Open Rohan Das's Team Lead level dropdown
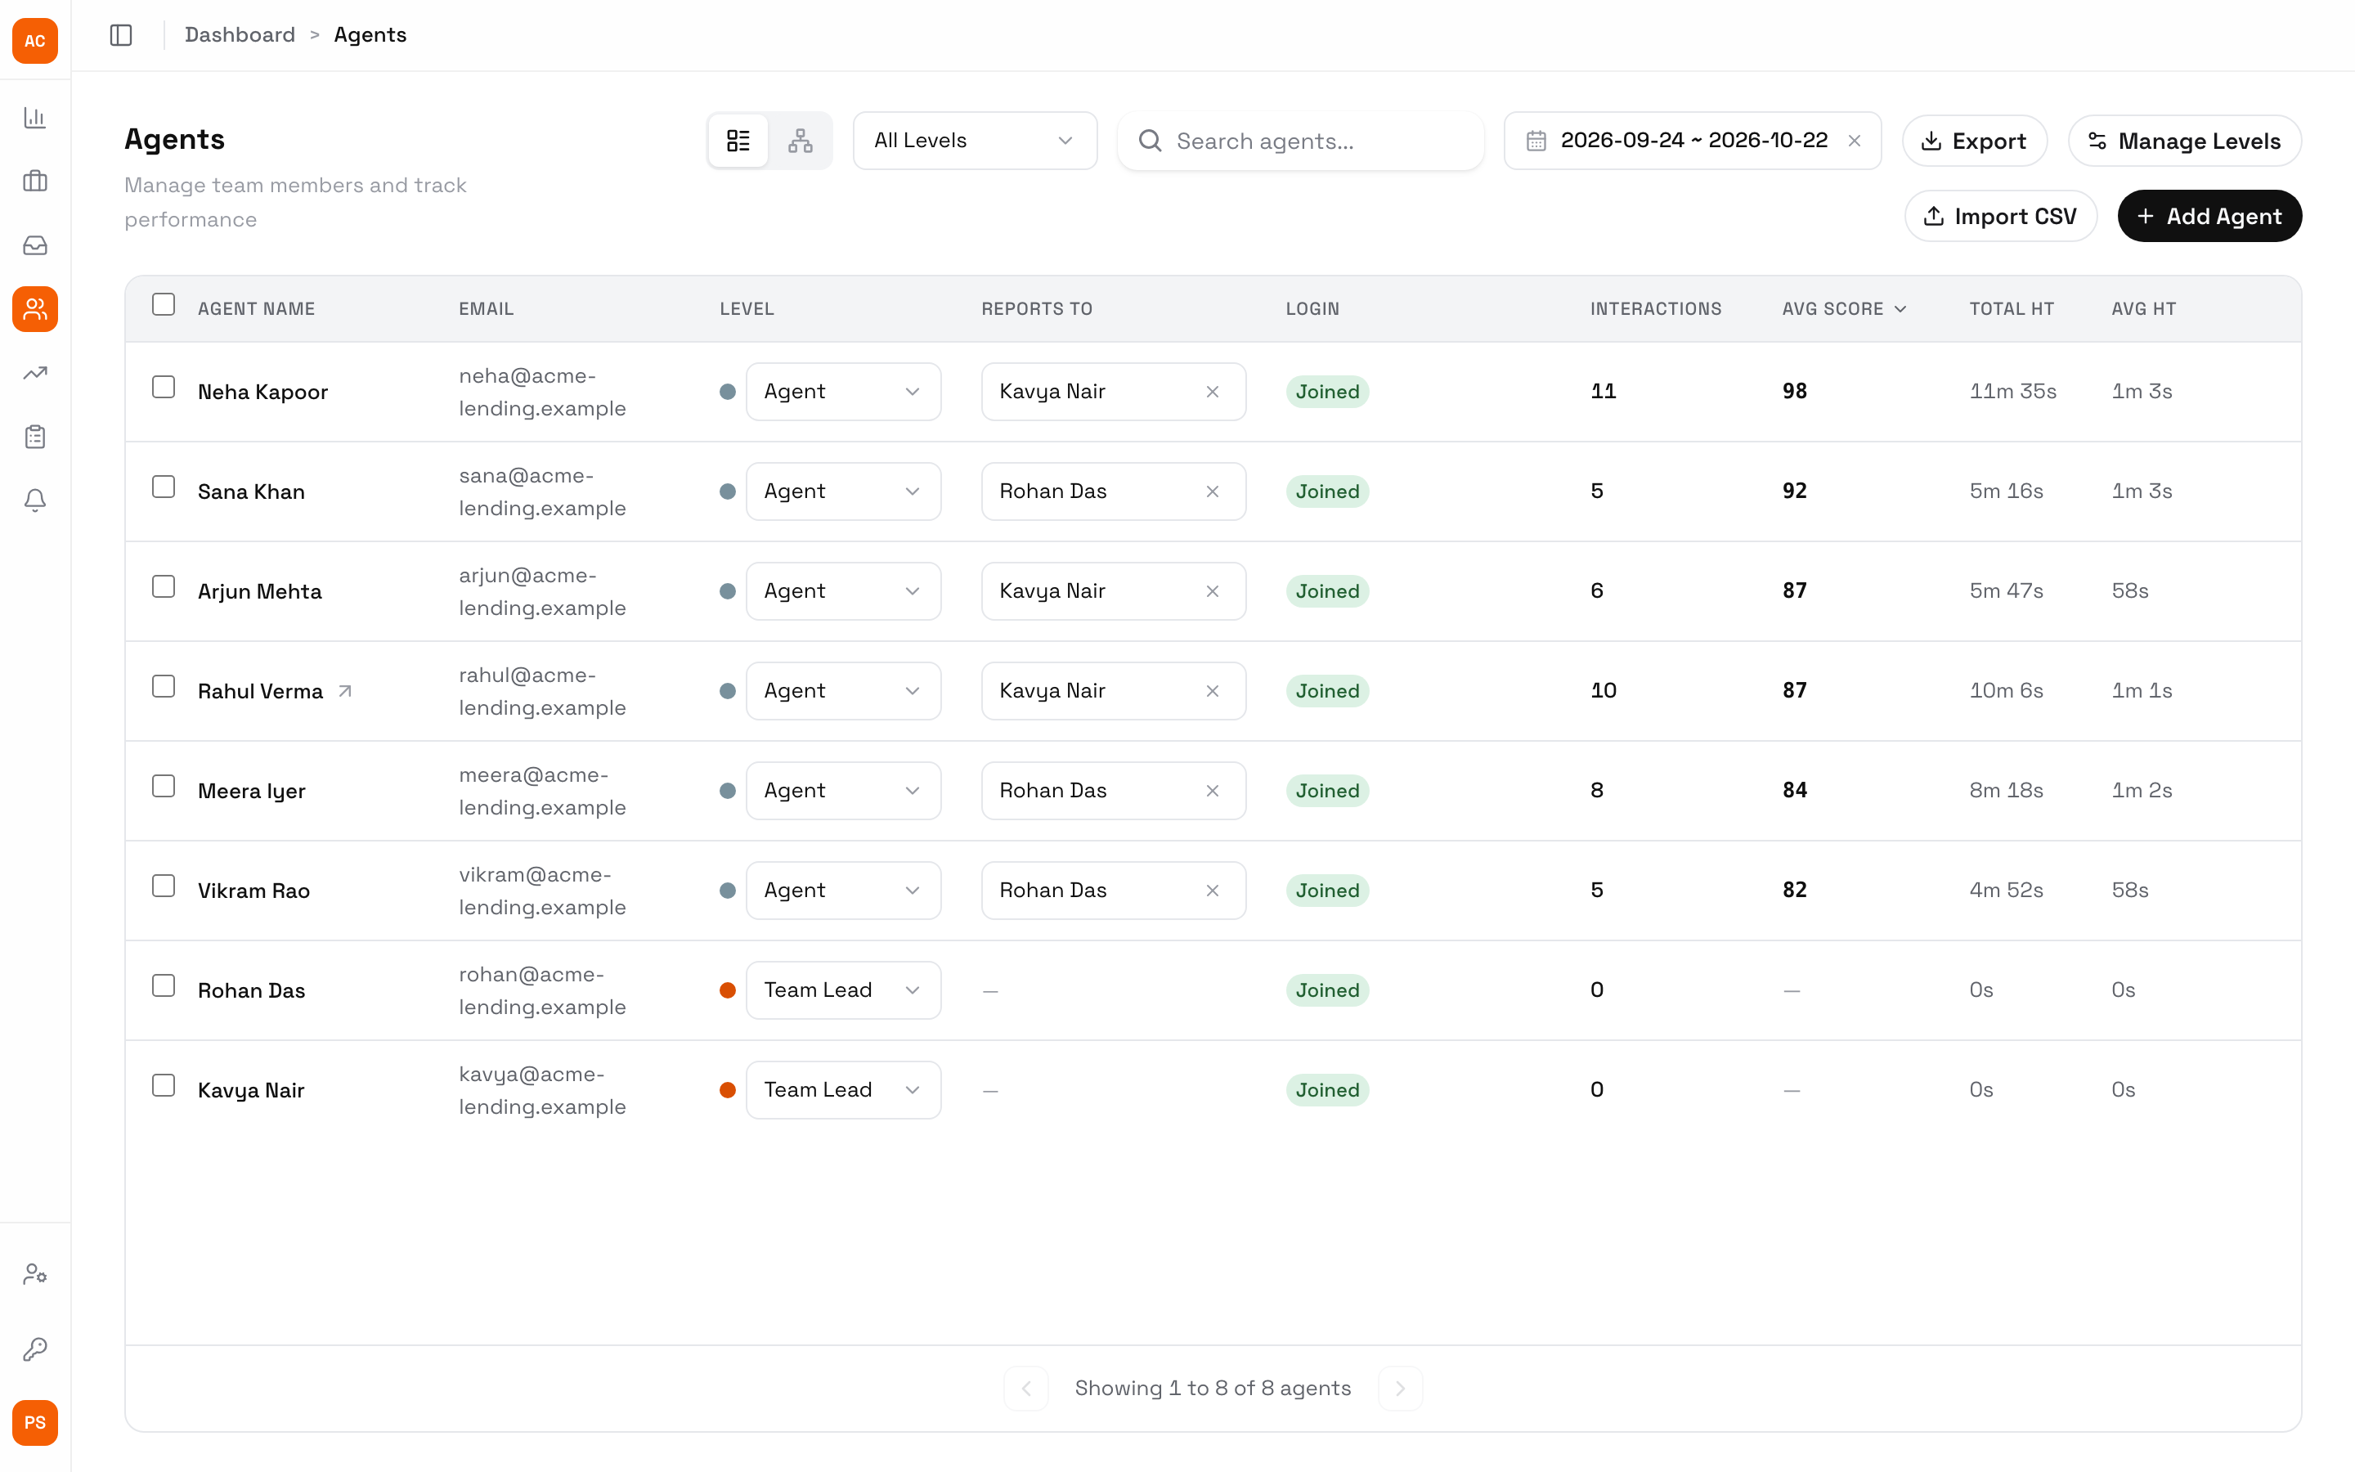The width and height of the screenshot is (2355, 1472). tap(843, 990)
